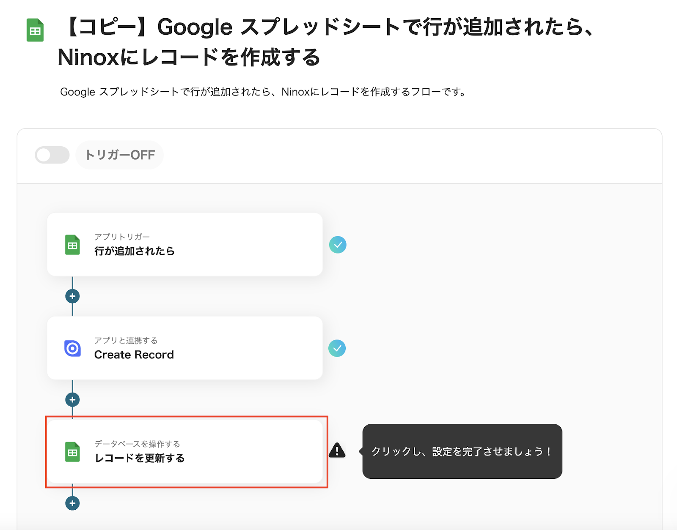
Task: Toggle the trigger ON/OFF switch
Action: click(52, 155)
